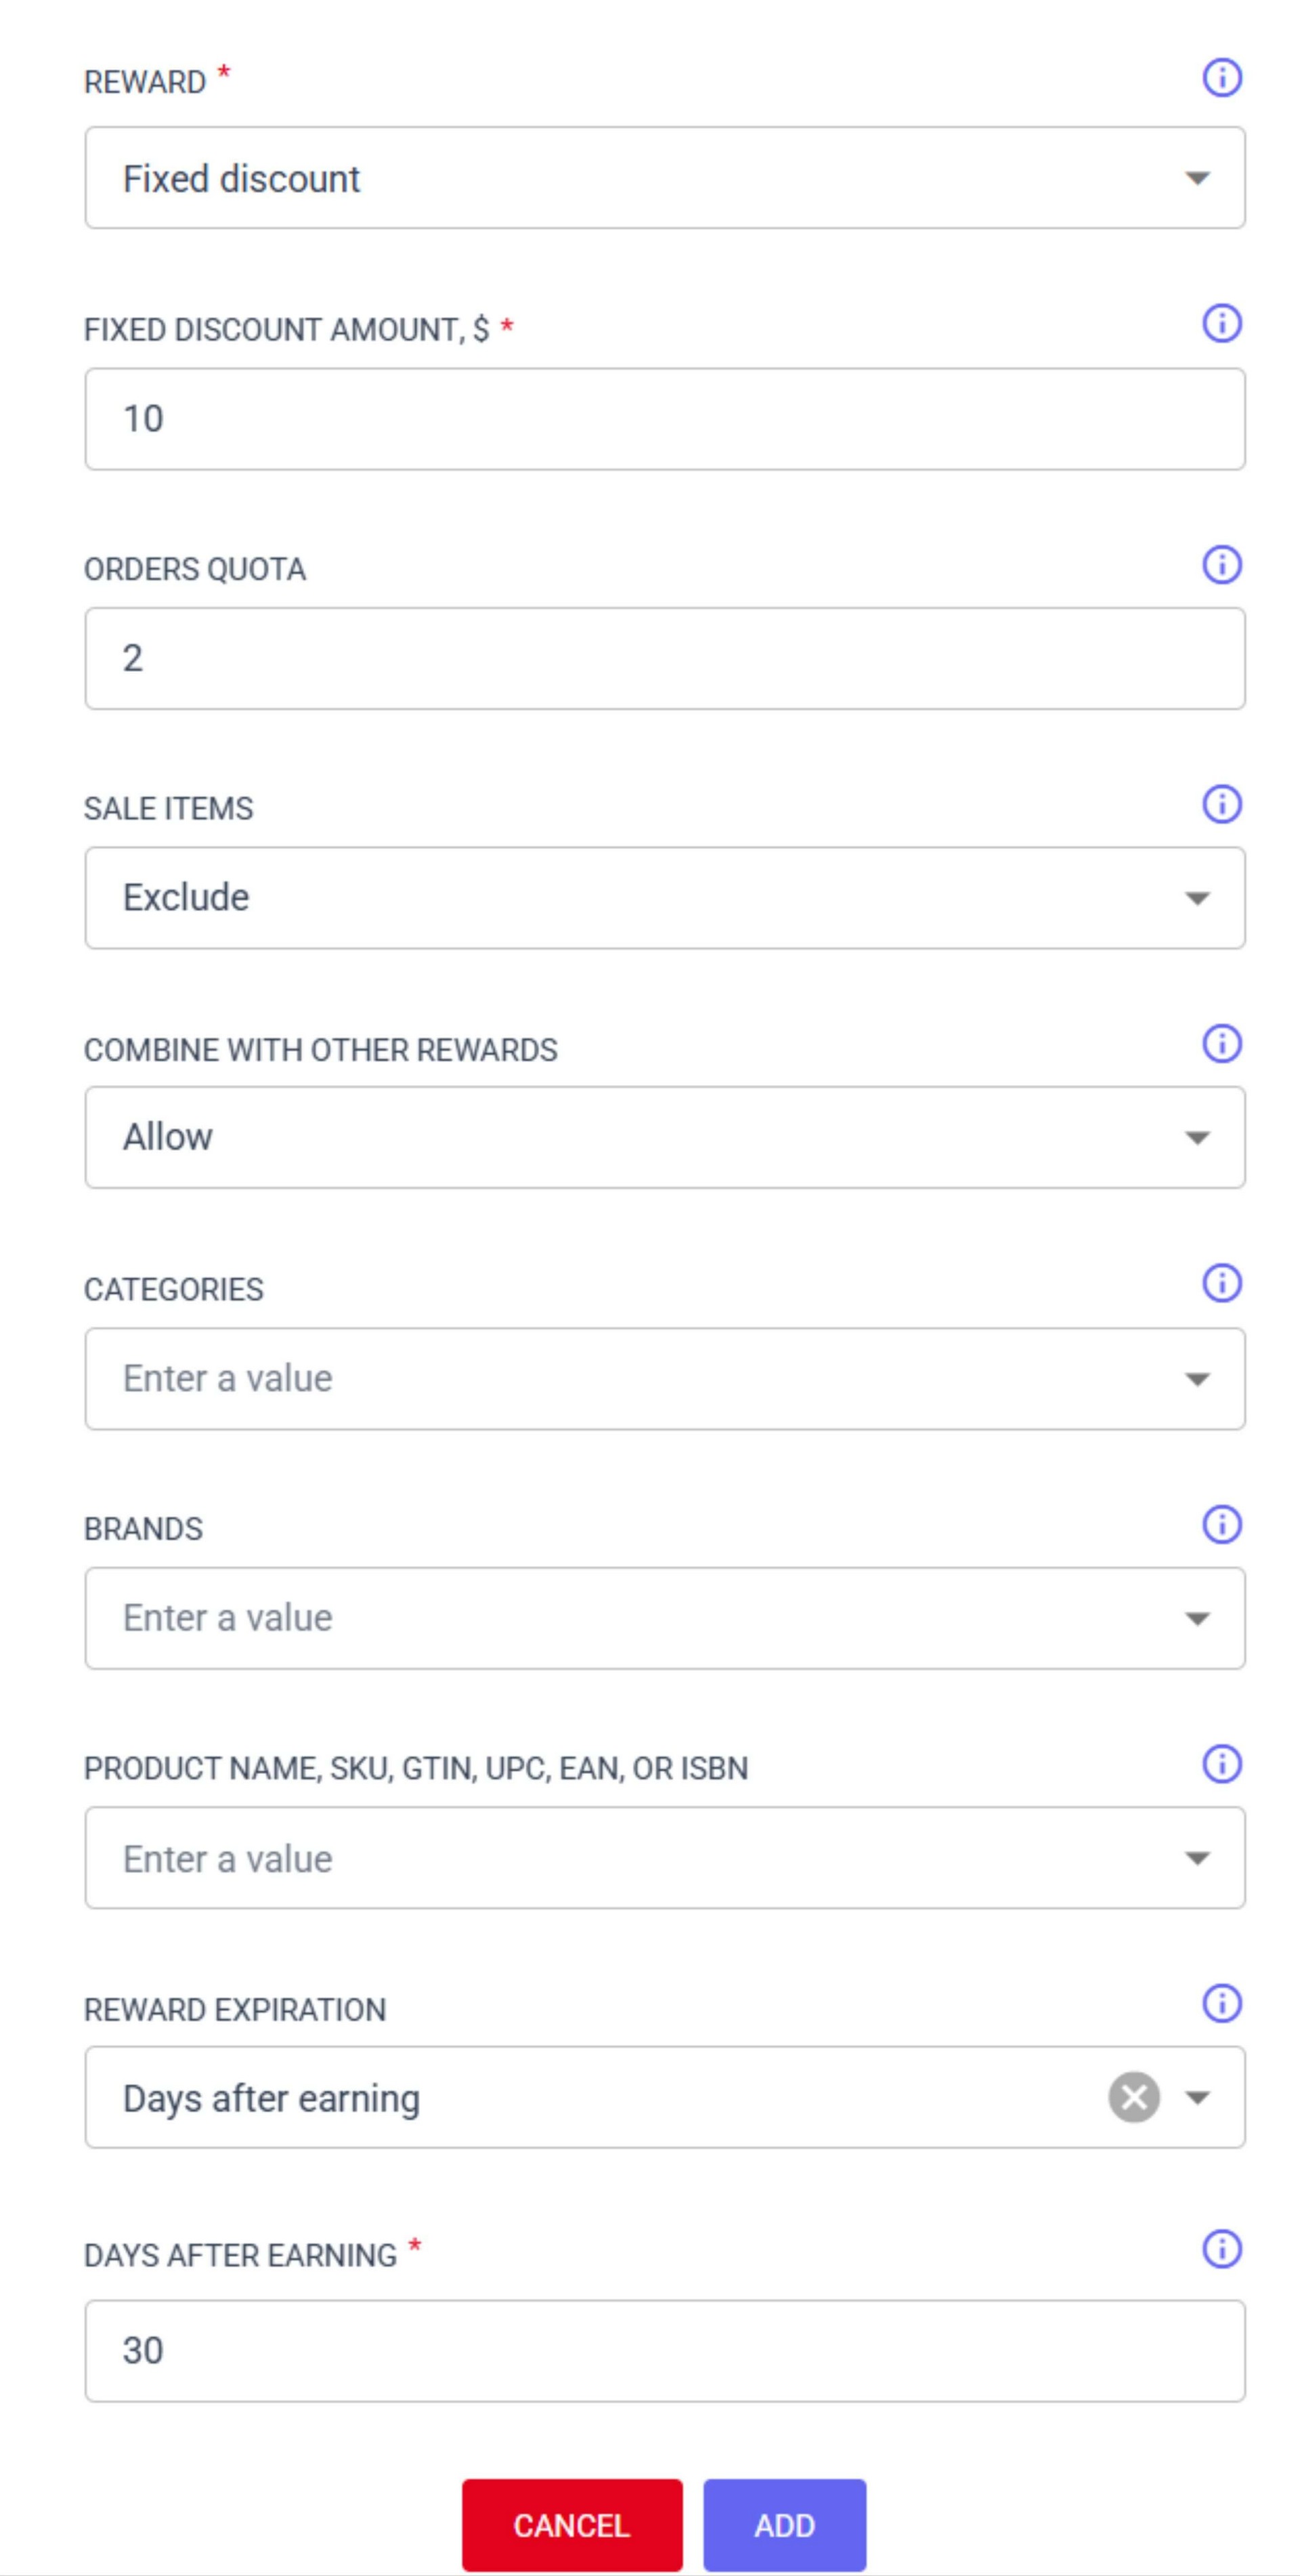Click into the Orders Quota input
Image resolution: width=1300 pixels, height=2576 pixels.
[664, 658]
